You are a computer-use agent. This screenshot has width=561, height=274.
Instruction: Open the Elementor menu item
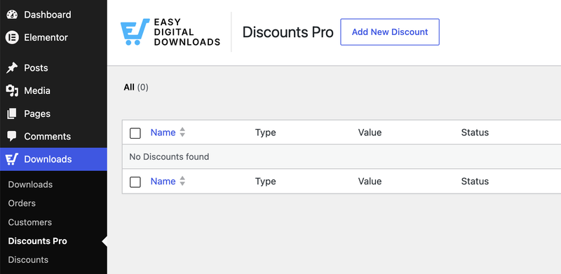click(x=53, y=38)
